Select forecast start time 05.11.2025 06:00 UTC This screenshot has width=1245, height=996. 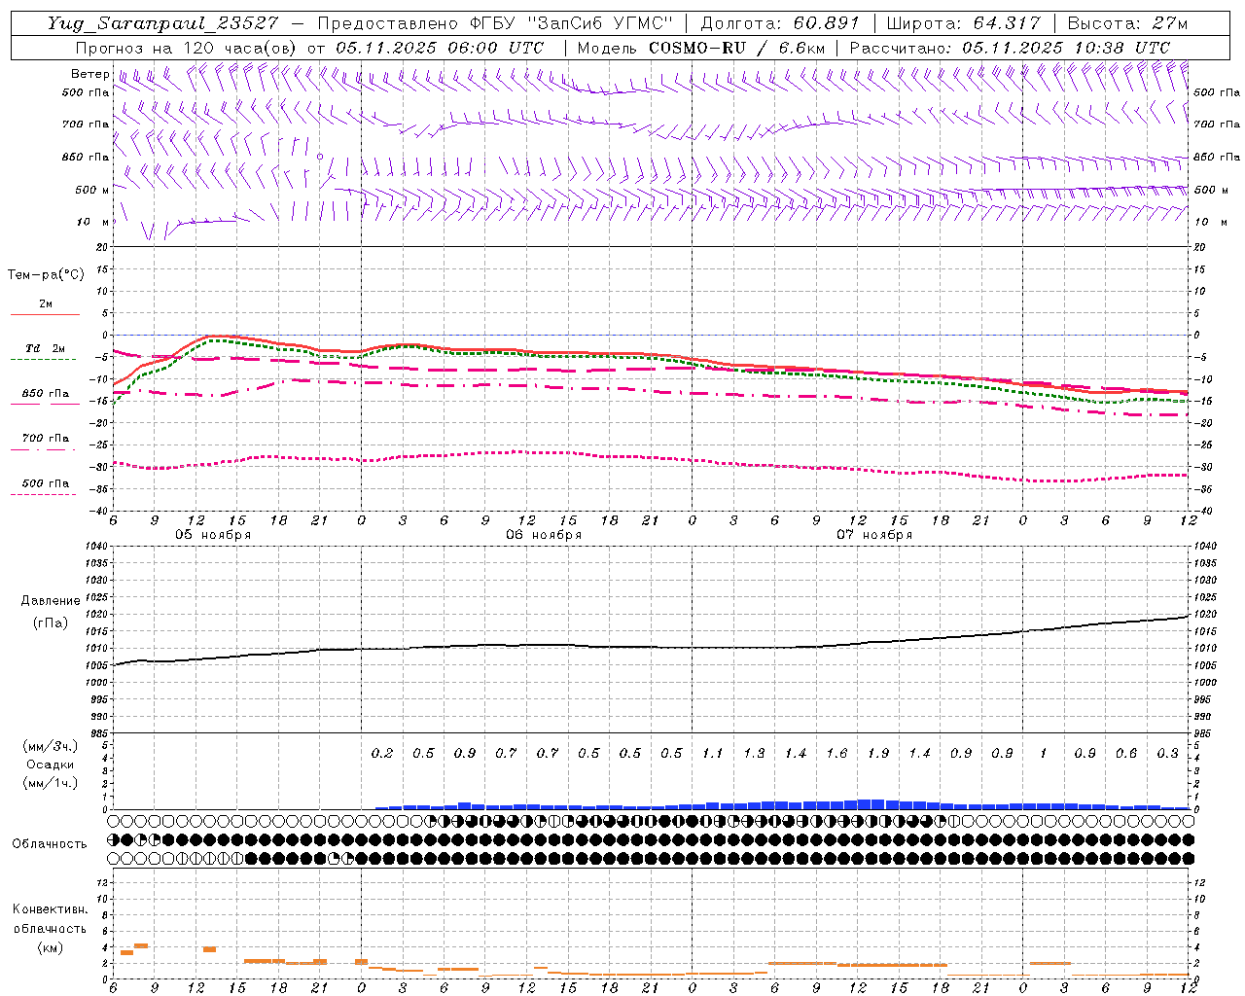click(440, 48)
